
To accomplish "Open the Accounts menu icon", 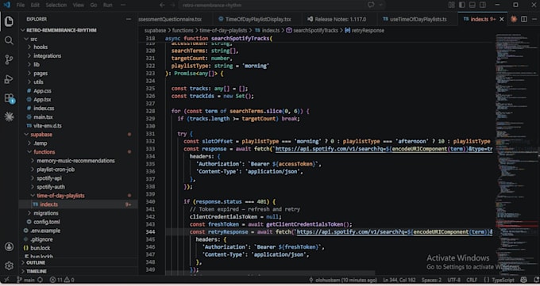I will click(x=9, y=247).
